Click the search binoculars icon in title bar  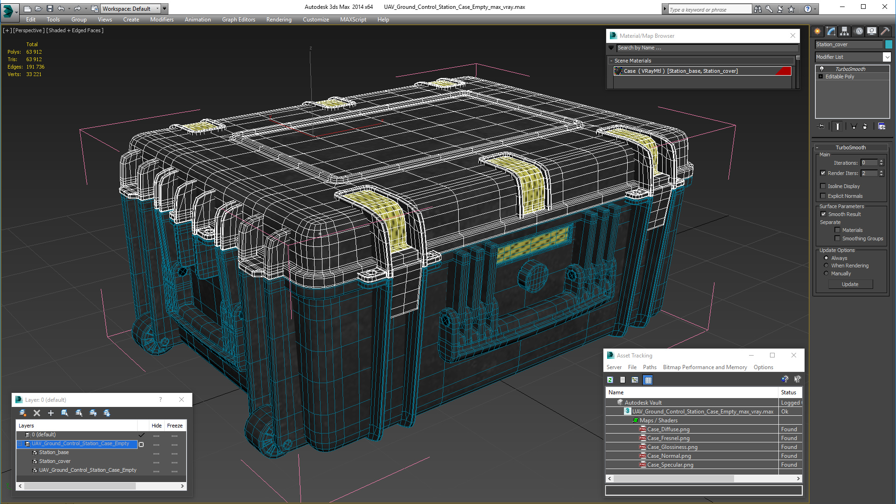point(757,9)
